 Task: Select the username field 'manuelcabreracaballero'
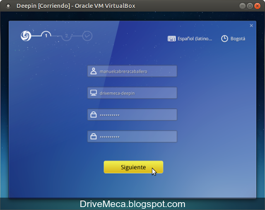132,71
